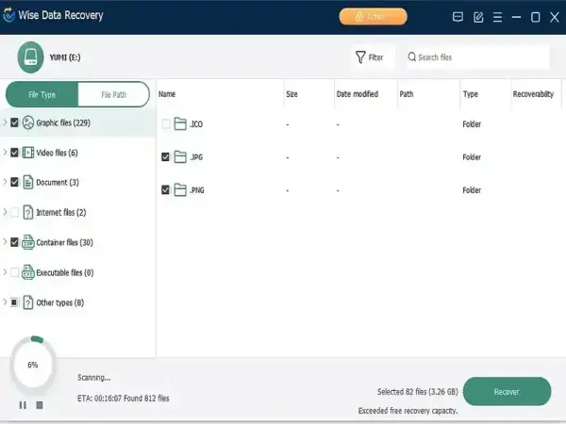
Task: Click 'Exceeded free recovery capacity.' message
Action: click(x=408, y=411)
